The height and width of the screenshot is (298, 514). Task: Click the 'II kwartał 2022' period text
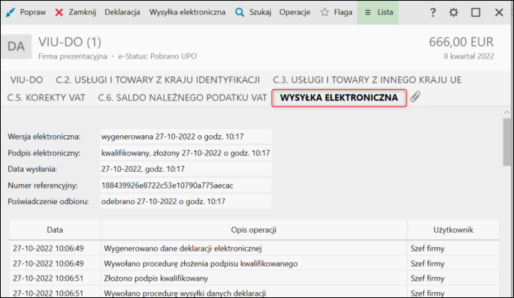469,56
